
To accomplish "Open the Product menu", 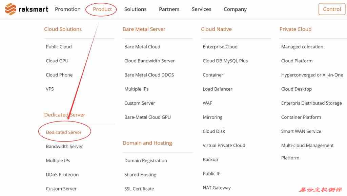I will tap(102, 9).
